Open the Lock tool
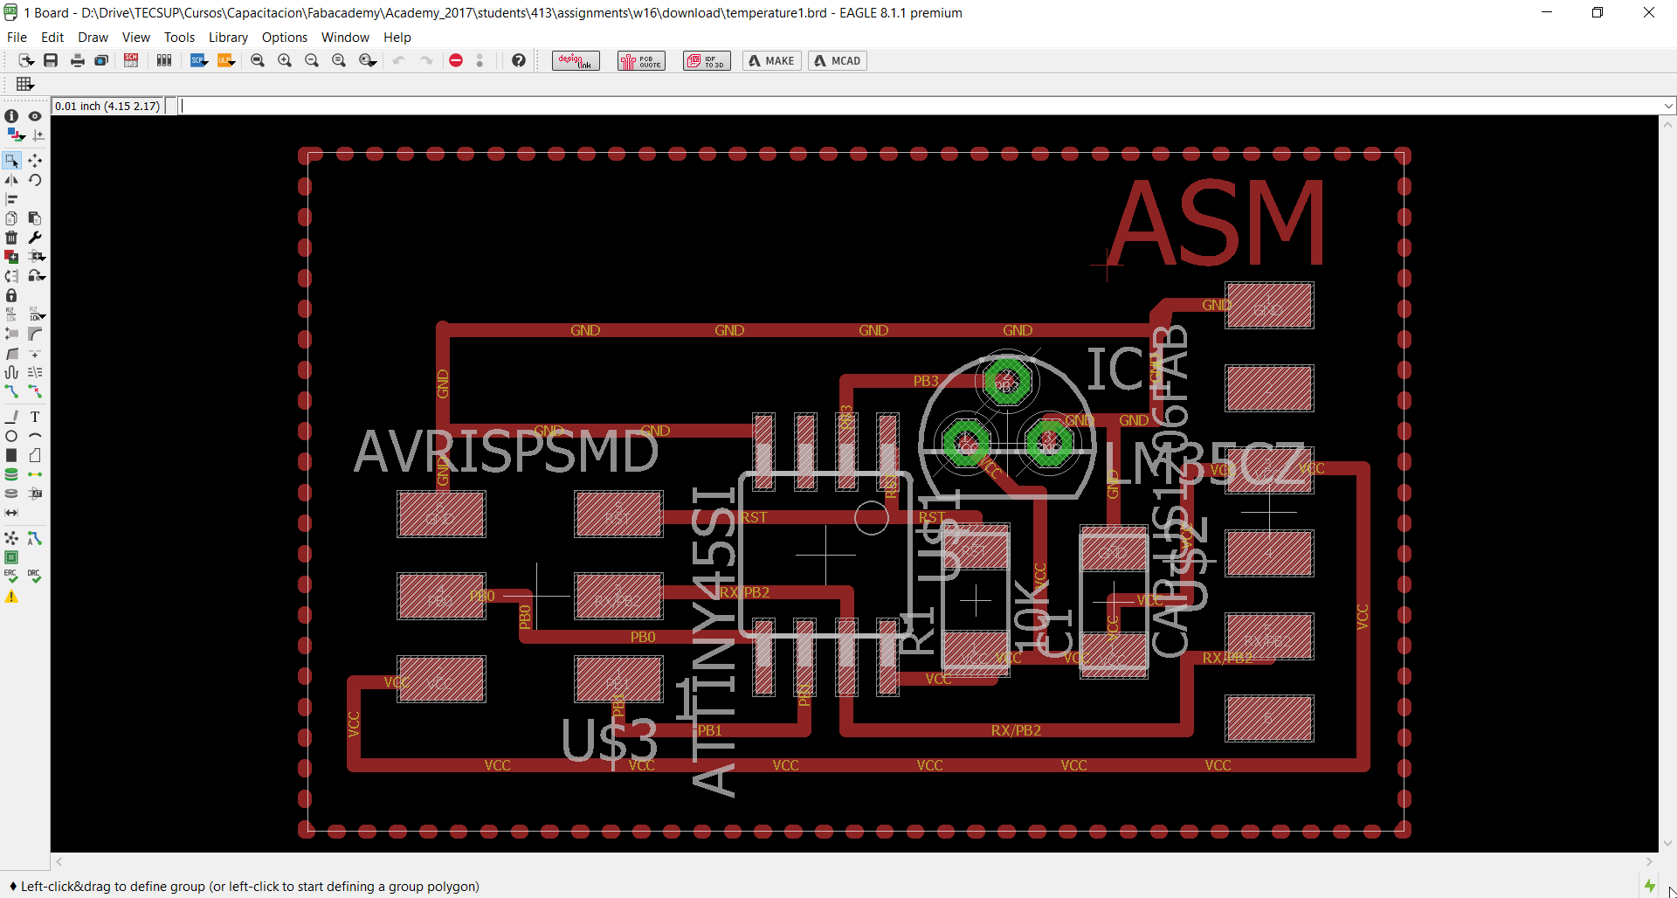Image resolution: width=1677 pixels, height=898 pixels. click(x=11, y=295)
